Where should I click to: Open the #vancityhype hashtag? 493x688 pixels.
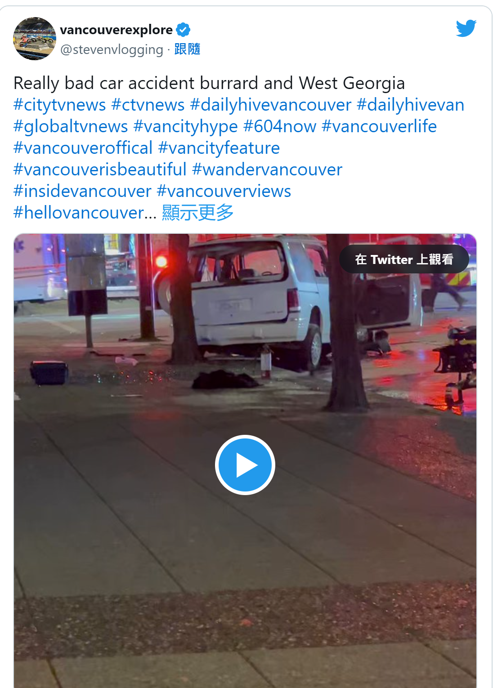(x=186, y=126)
